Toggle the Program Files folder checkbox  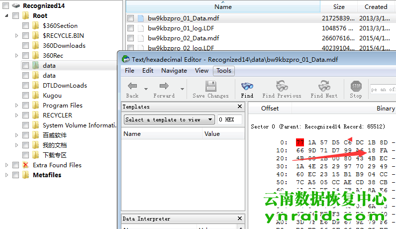point(25,106)
